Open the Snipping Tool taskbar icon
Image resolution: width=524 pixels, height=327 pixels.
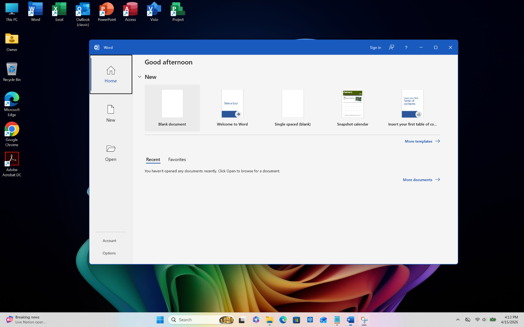pos(364,320)
